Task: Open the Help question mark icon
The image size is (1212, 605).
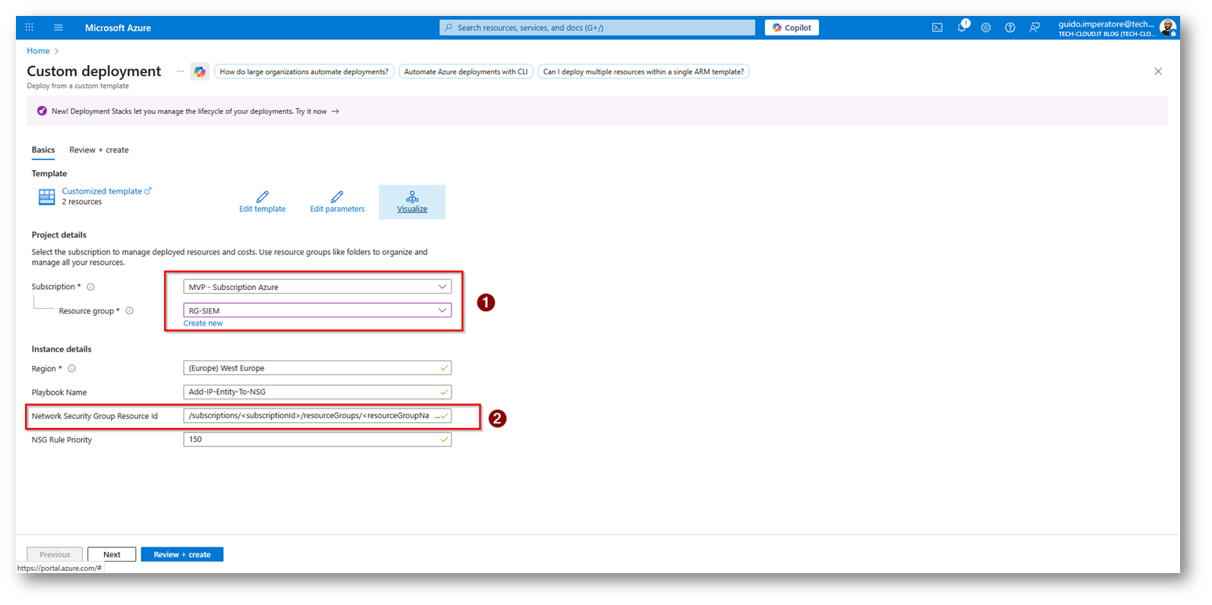Action: click(x=1010, y=27)
